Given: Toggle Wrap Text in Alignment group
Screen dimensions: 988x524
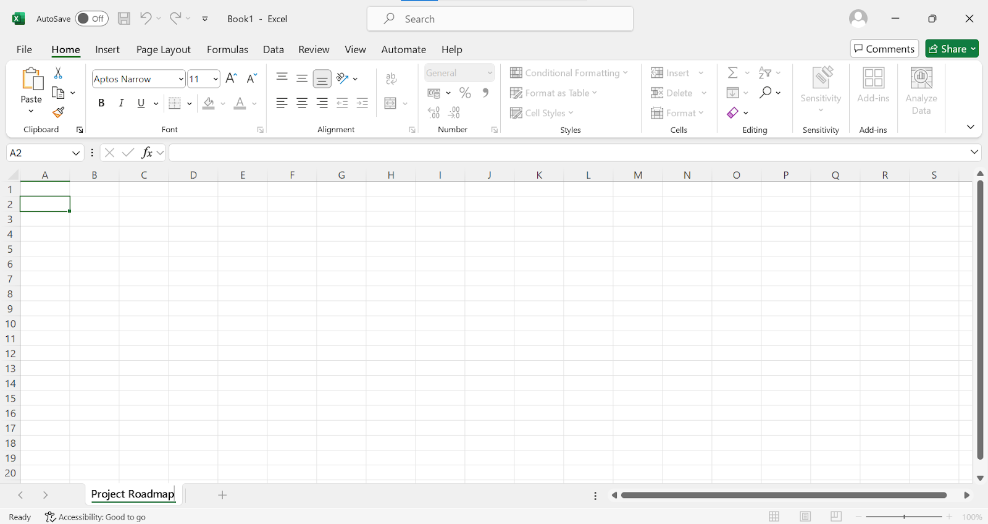Looking at the screenshot, I should 391,78.
